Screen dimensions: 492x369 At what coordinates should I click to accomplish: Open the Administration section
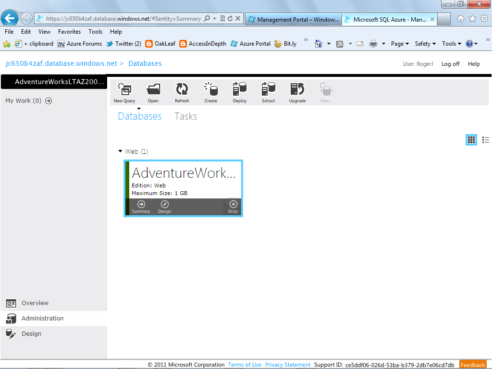[54, 319]
